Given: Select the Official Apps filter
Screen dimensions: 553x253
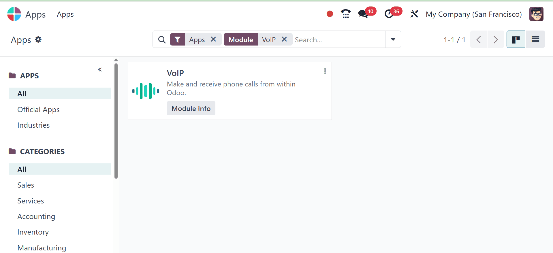Looking at the screenshot, I should 38,109.
